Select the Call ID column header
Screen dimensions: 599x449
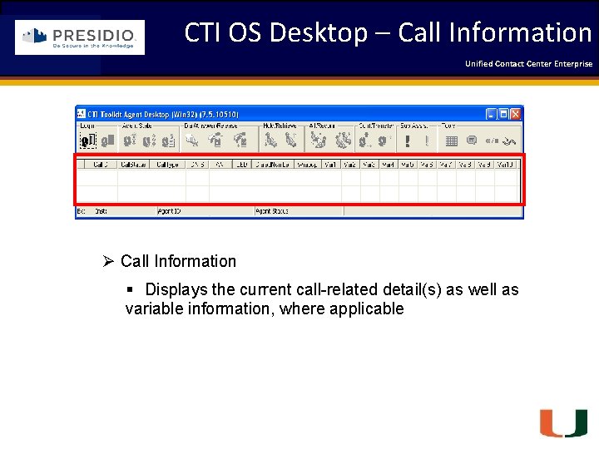[x=101, y=165]
